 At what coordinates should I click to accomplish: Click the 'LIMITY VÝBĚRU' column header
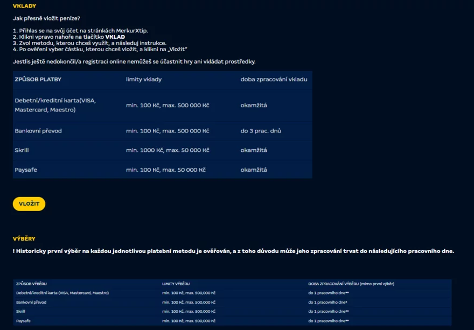[x=176, y=284]
